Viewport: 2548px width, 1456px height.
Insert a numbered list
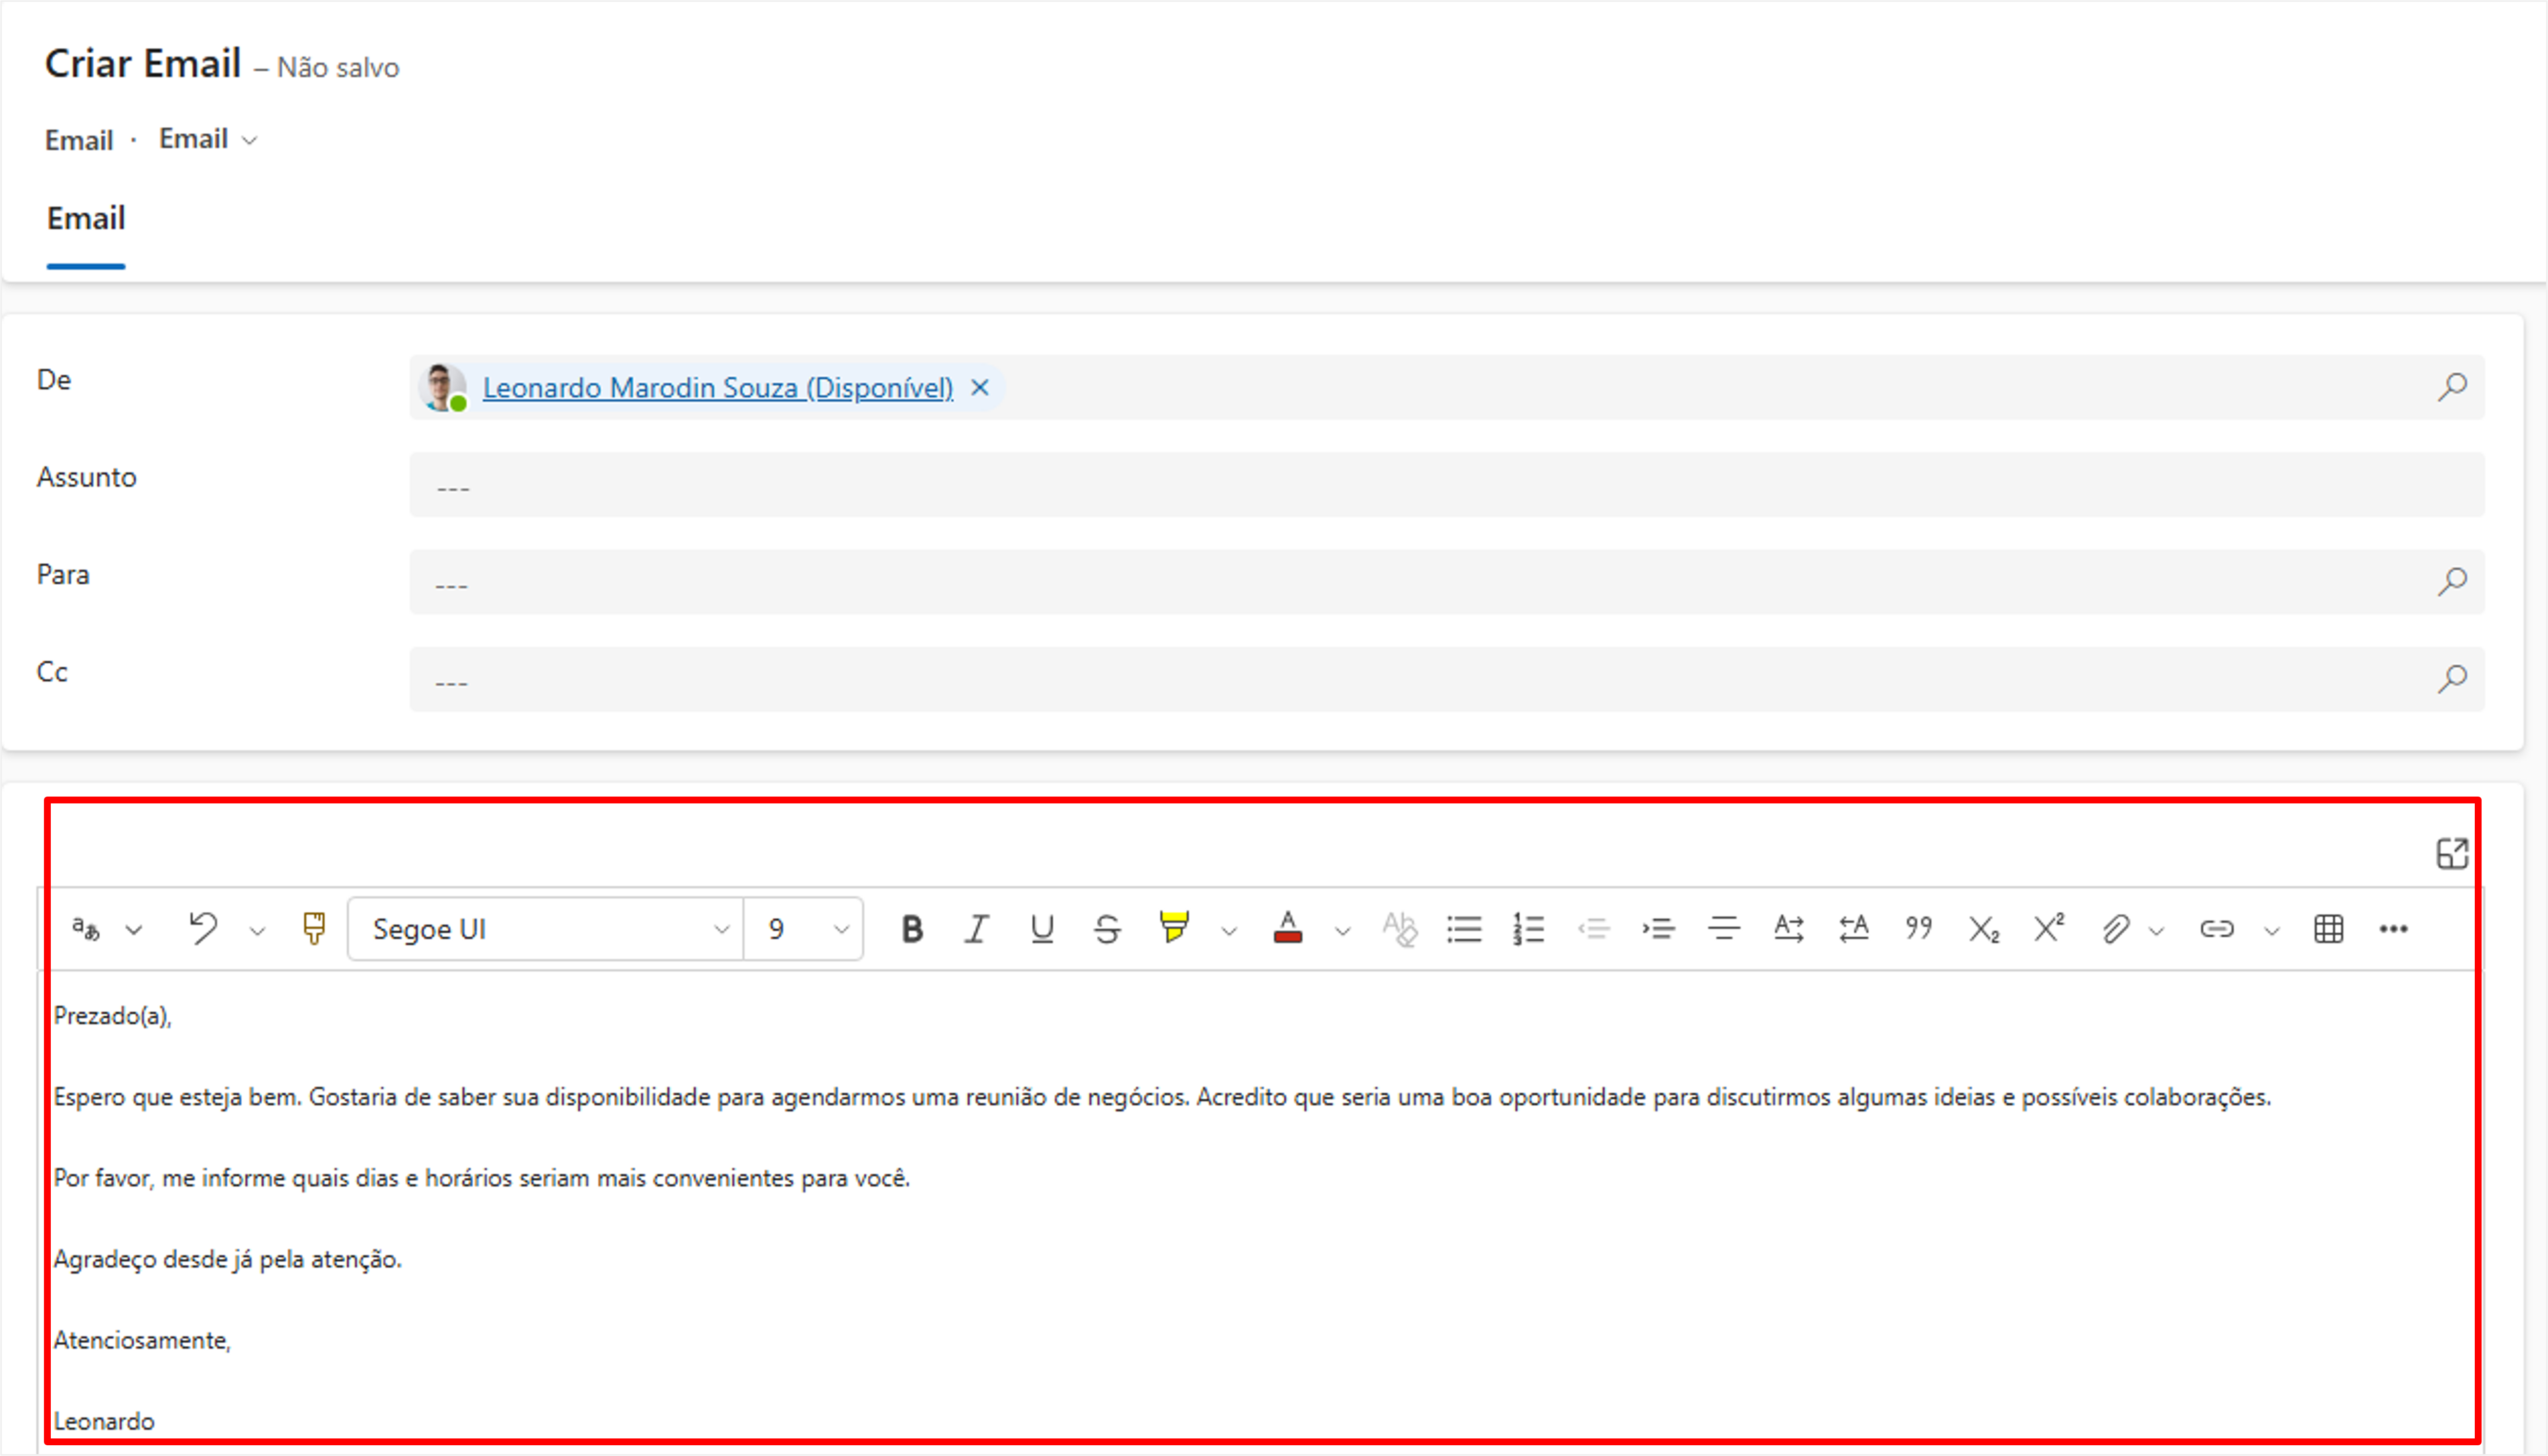[1528, 929]
